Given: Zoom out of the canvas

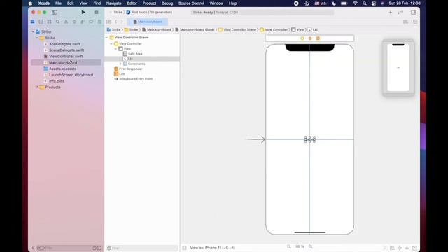Looking at the screenshot, I should pyautogui.click(x=289, y=246).
